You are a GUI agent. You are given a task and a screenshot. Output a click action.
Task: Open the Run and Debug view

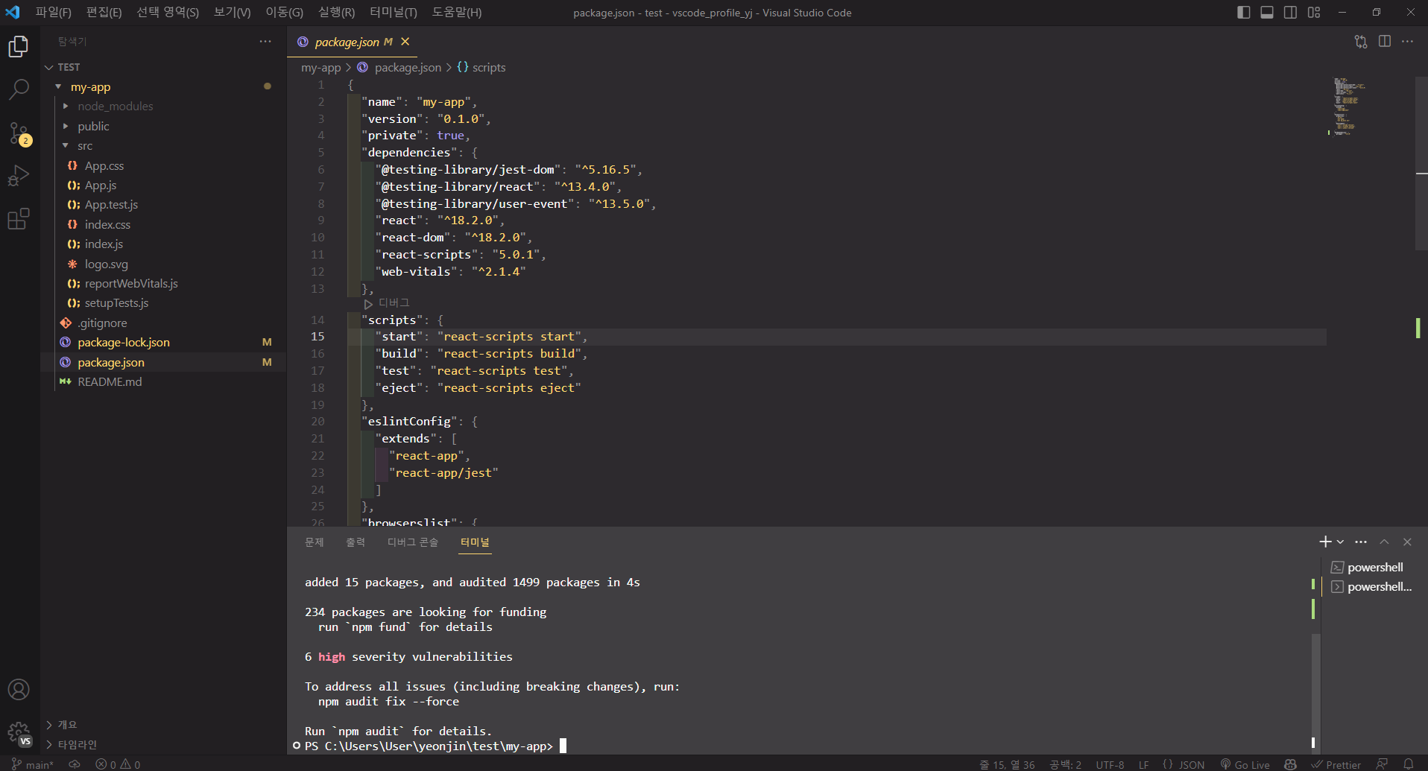click(x=19, y=176)
